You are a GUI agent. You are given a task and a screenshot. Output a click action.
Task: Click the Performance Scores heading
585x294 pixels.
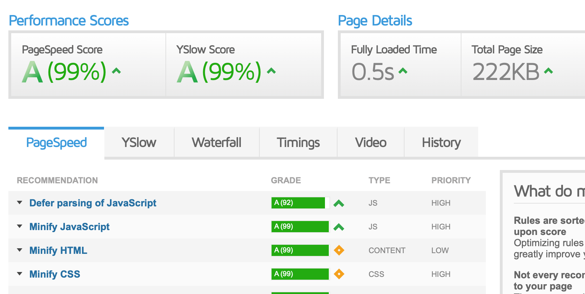69,21
